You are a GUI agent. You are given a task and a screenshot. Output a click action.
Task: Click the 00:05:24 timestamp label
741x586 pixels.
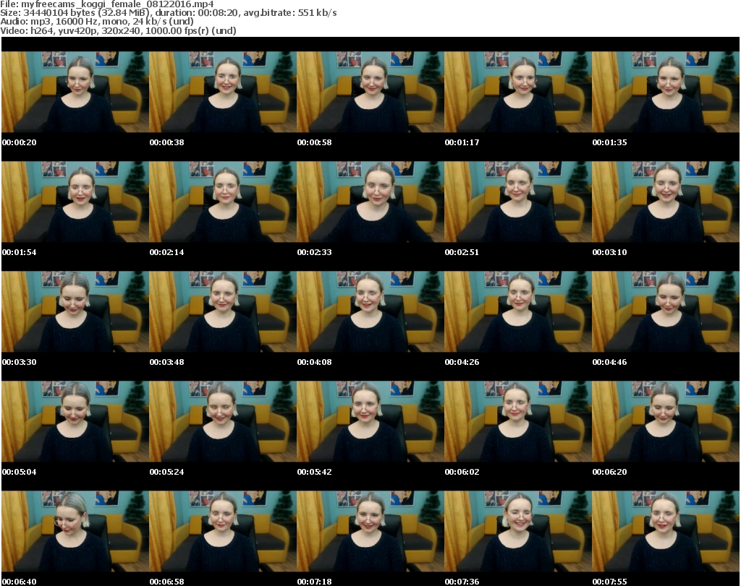167,473
